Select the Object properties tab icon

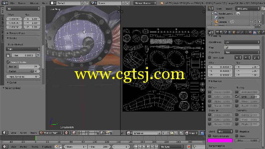point(234,32)
